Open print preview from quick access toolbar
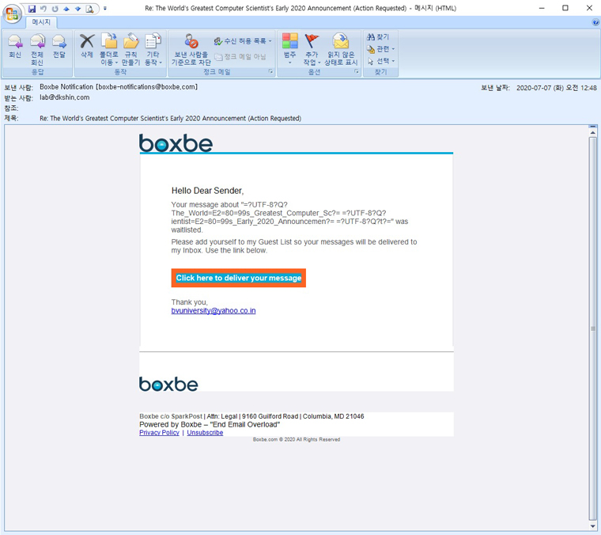Viewport: 601px width, 535px height. point(89,9)
